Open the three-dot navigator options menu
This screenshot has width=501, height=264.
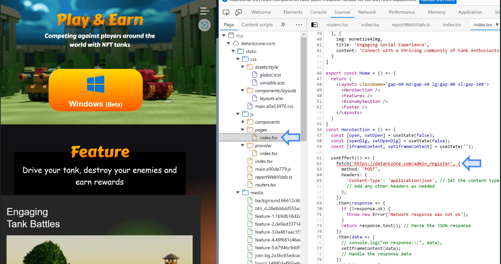[x=299, y=25]
